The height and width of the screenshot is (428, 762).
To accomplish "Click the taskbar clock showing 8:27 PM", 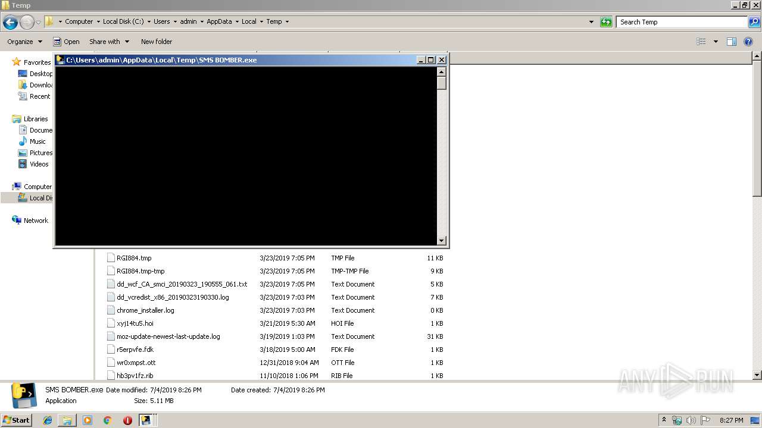I will (731, 420).
